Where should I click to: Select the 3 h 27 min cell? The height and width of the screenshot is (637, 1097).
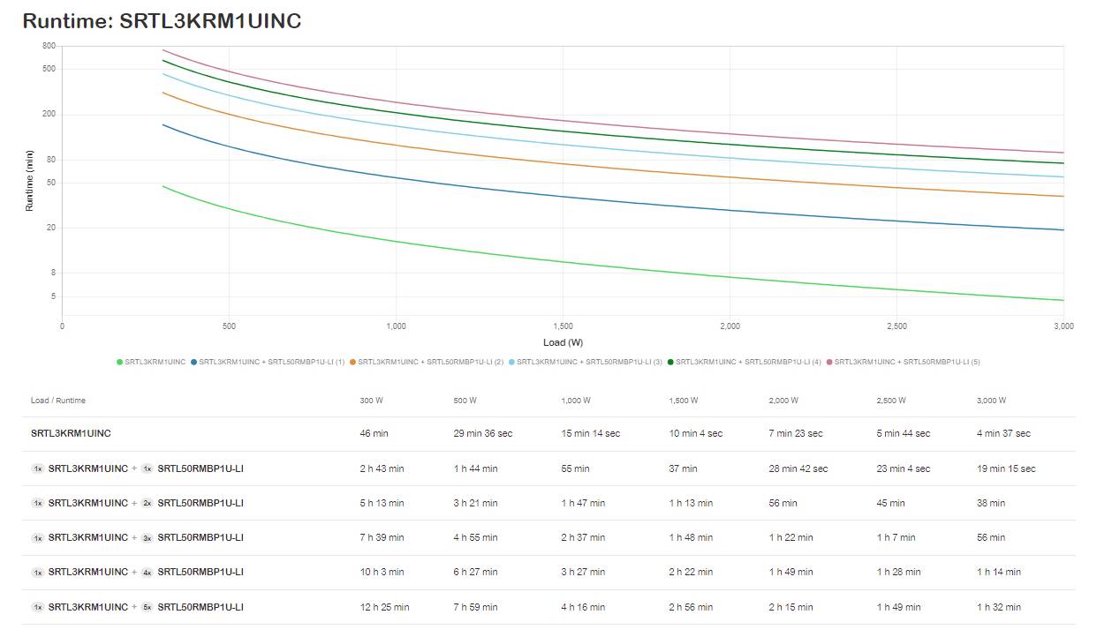583,572
